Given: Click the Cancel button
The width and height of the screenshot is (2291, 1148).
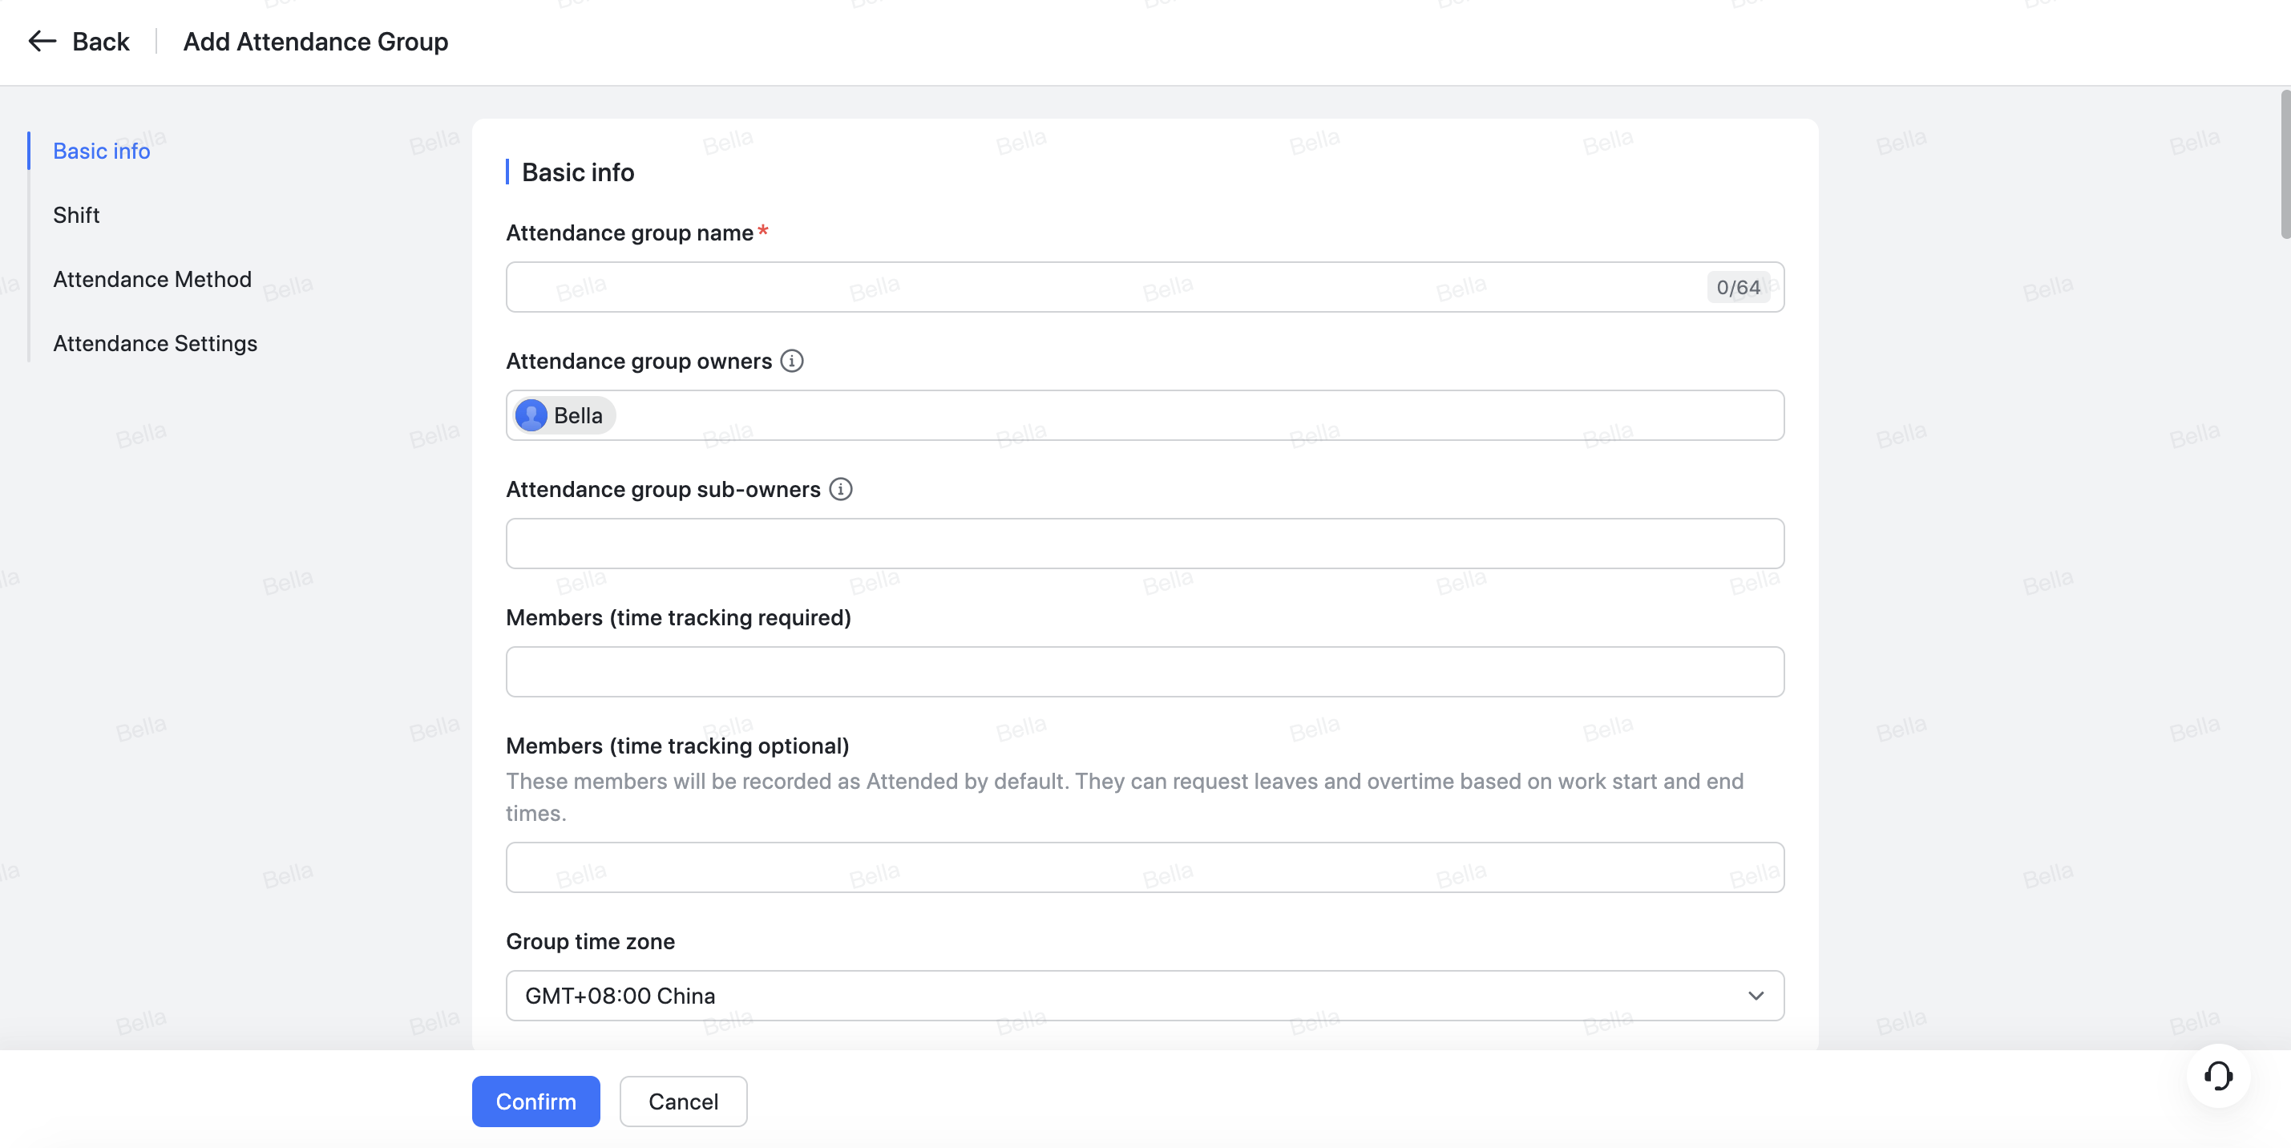Looking at the screenshot, I should tap(683, 1102).
